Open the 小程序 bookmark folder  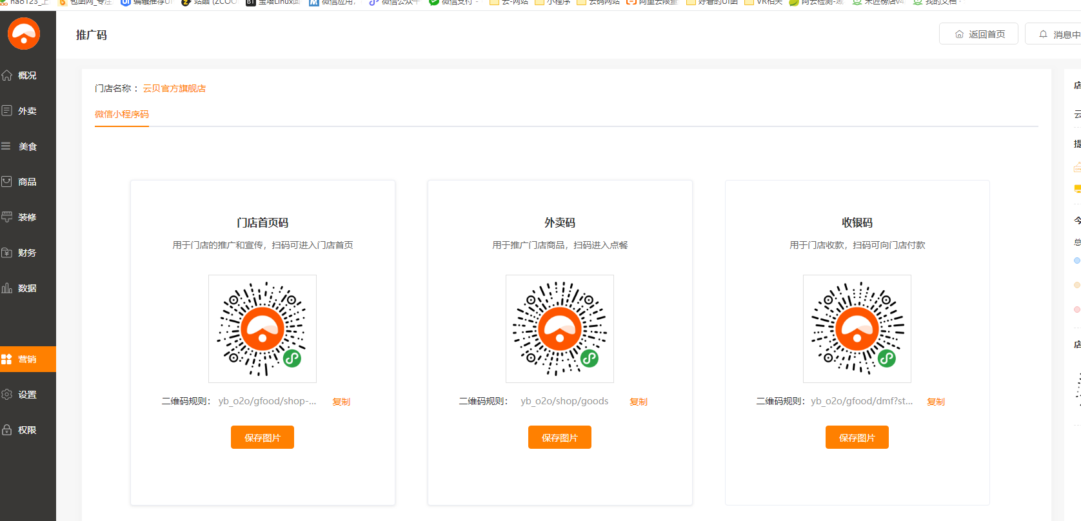click(x=552, y=3)
